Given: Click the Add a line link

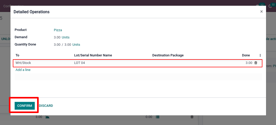Looking at the screenshot, I should pos(23,70).
